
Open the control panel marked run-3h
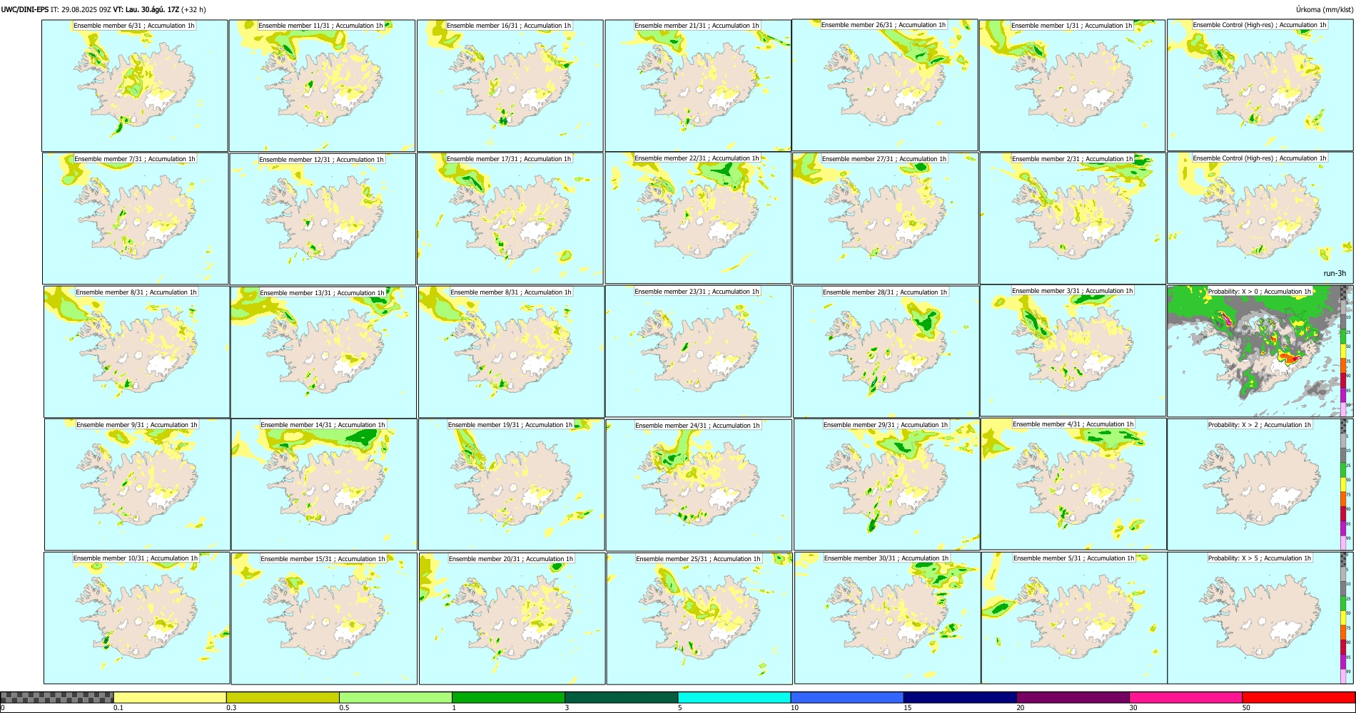(1260, 217)
